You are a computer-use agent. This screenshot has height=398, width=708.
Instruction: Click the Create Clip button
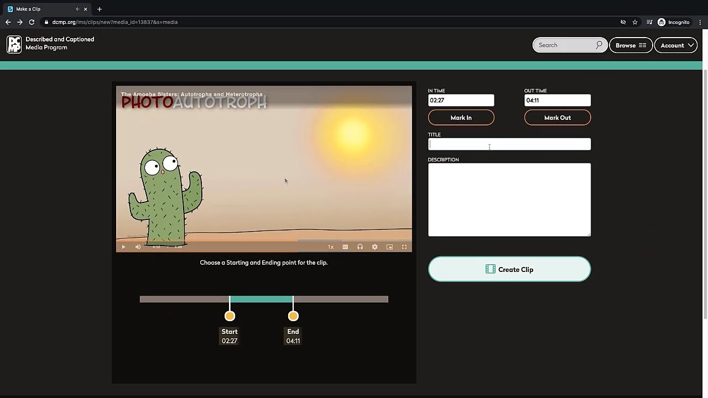pyautogui.click(x=509, y=269)
